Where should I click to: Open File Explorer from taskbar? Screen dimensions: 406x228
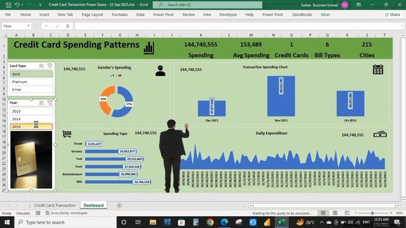[153, 222]
